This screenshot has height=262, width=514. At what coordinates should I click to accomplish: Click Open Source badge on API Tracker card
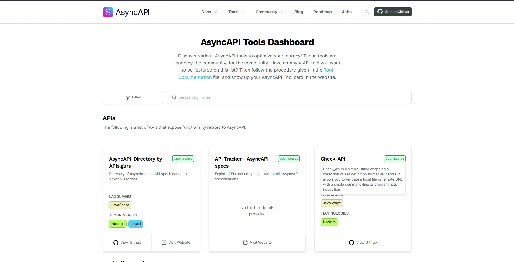[289, 159]
